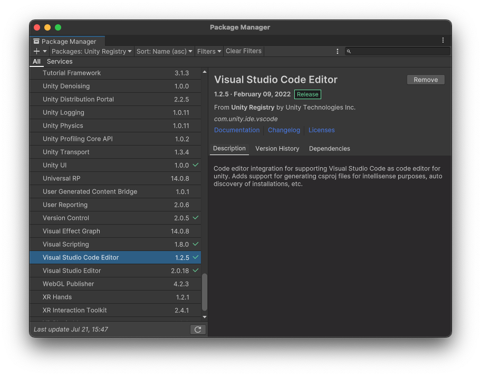Select the Visual Studio Editor package
The width and height of the screenshot is (481, 376).
116,271
